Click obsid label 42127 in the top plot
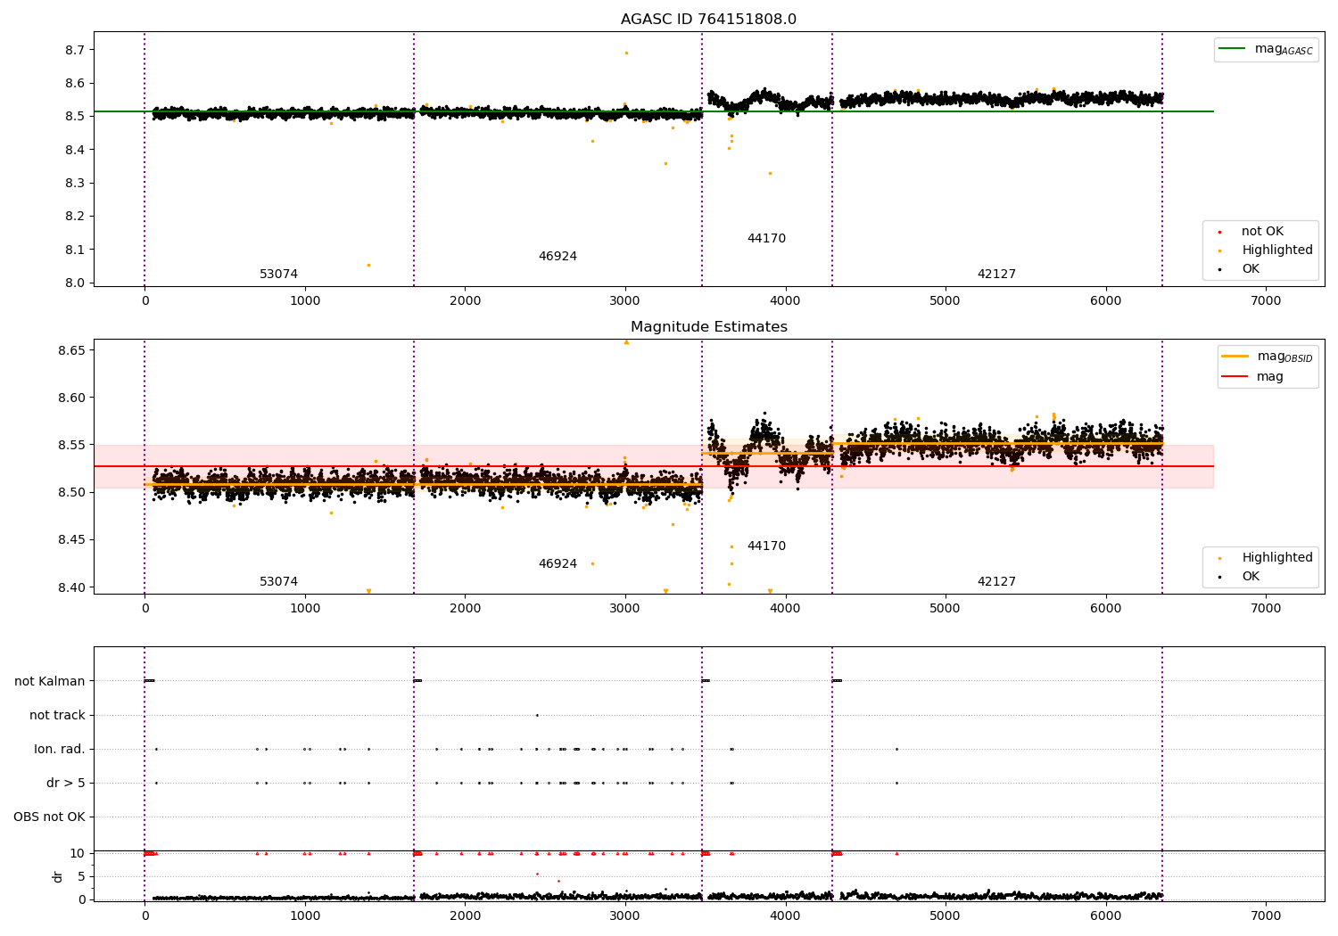Viewport: 1338px width, 936px height. (x=996, y=275)
